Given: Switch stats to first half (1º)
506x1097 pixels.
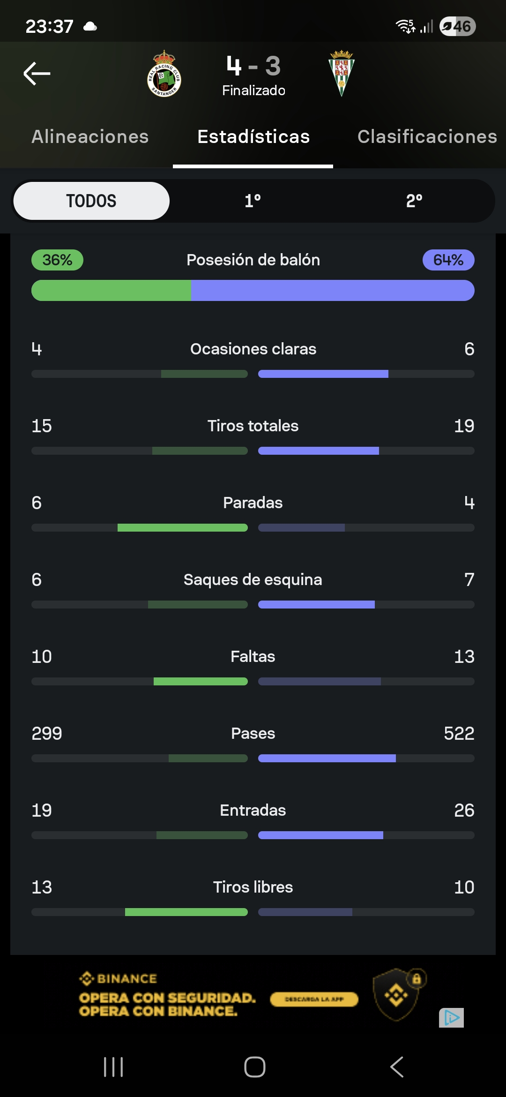Looking at the screenshot, I should point(253,201).
